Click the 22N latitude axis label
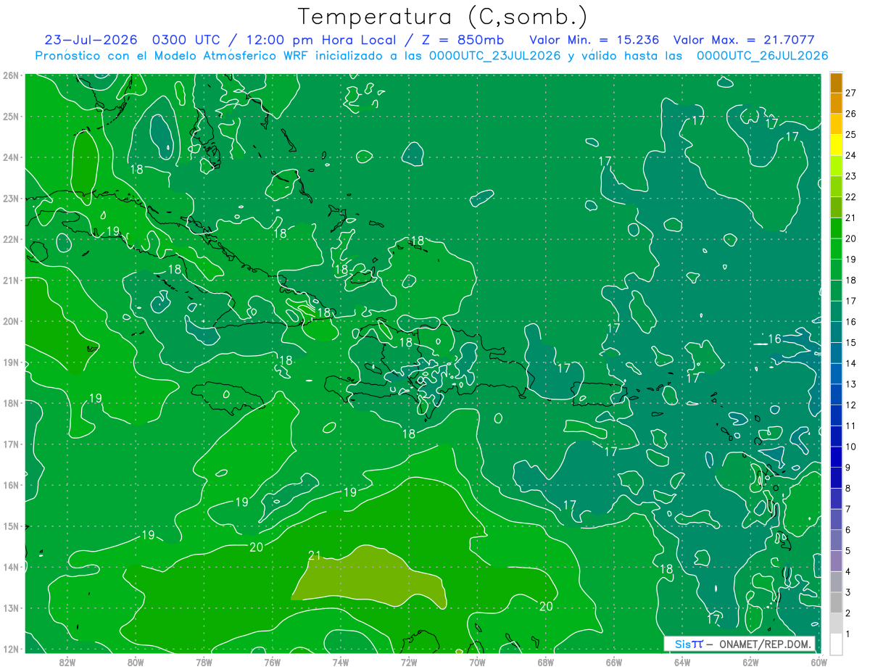 click(10, 239)
